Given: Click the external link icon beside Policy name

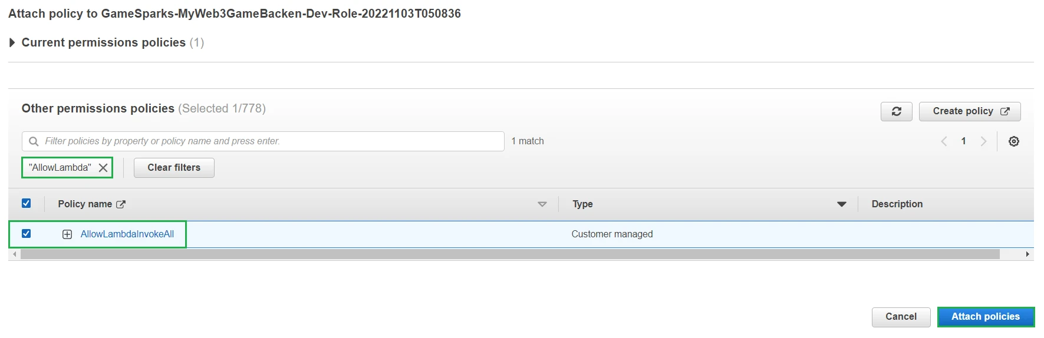Looking at the screenshot, I should (x=121, y=204).
